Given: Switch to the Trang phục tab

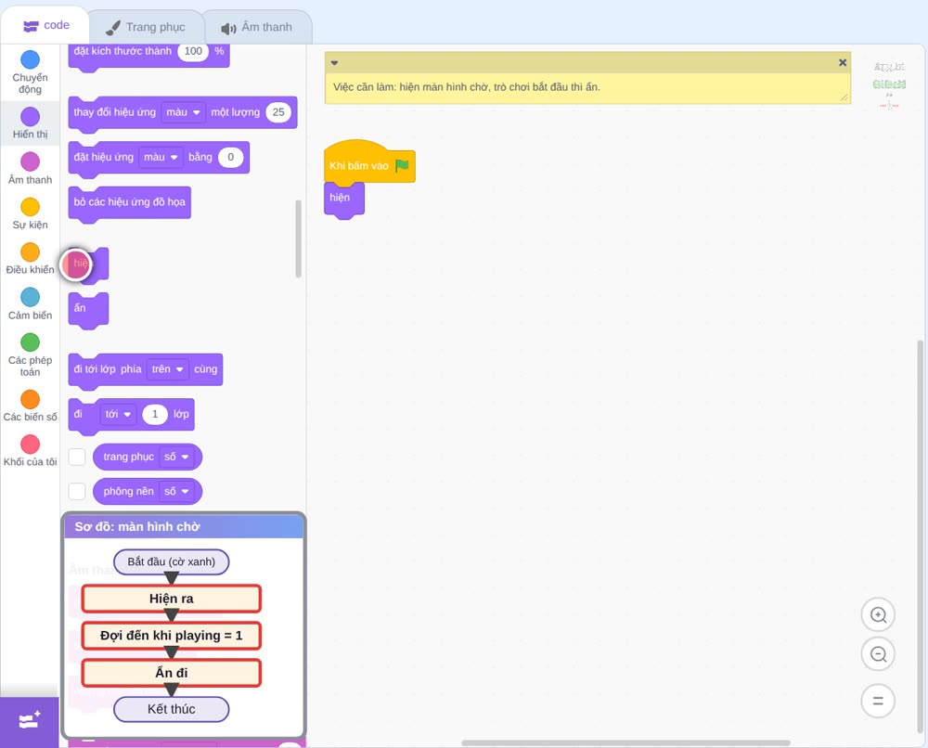Looking at the screenshot, I should (x=147, y=27).
